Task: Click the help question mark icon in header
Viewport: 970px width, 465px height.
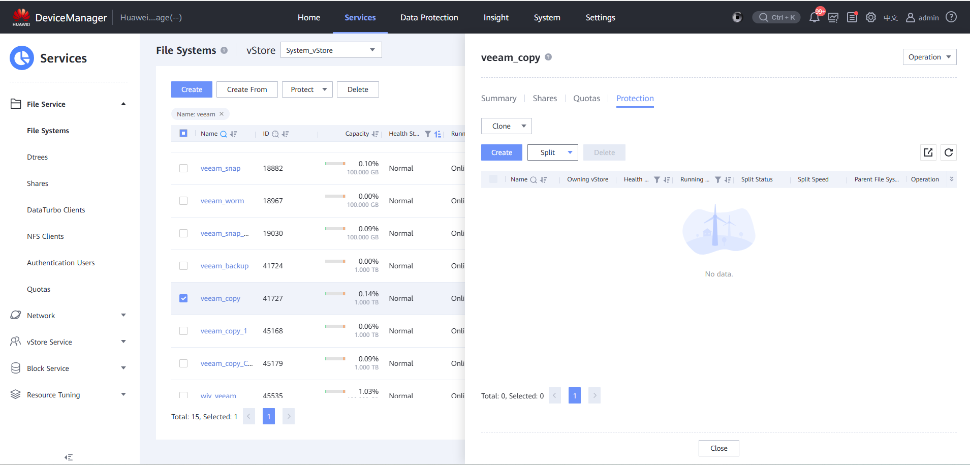Action: (951, 17)
